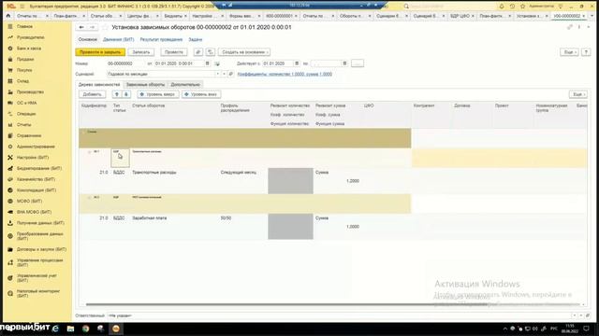
Task: Open Бюджетирование (БИТ) sidebar icon
Action: 10,168
